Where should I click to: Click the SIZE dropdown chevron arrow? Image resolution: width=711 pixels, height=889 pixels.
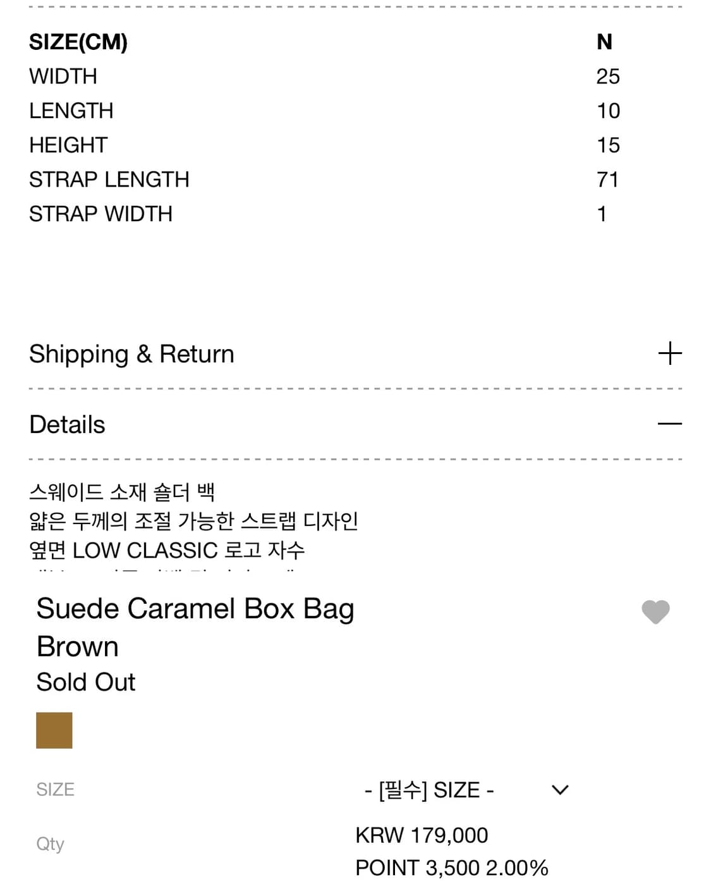pyautogui.click(x=560, y=790)
